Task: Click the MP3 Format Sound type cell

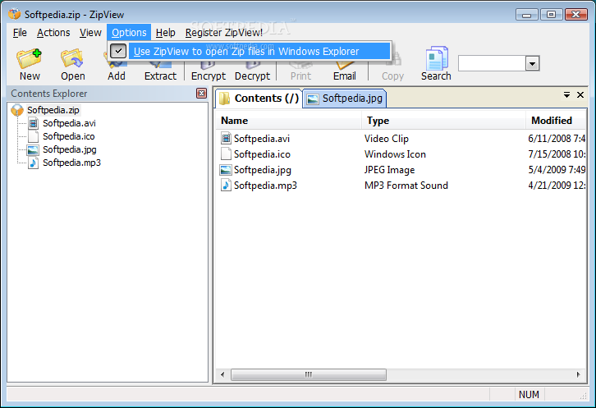Action: click(406, 186)
